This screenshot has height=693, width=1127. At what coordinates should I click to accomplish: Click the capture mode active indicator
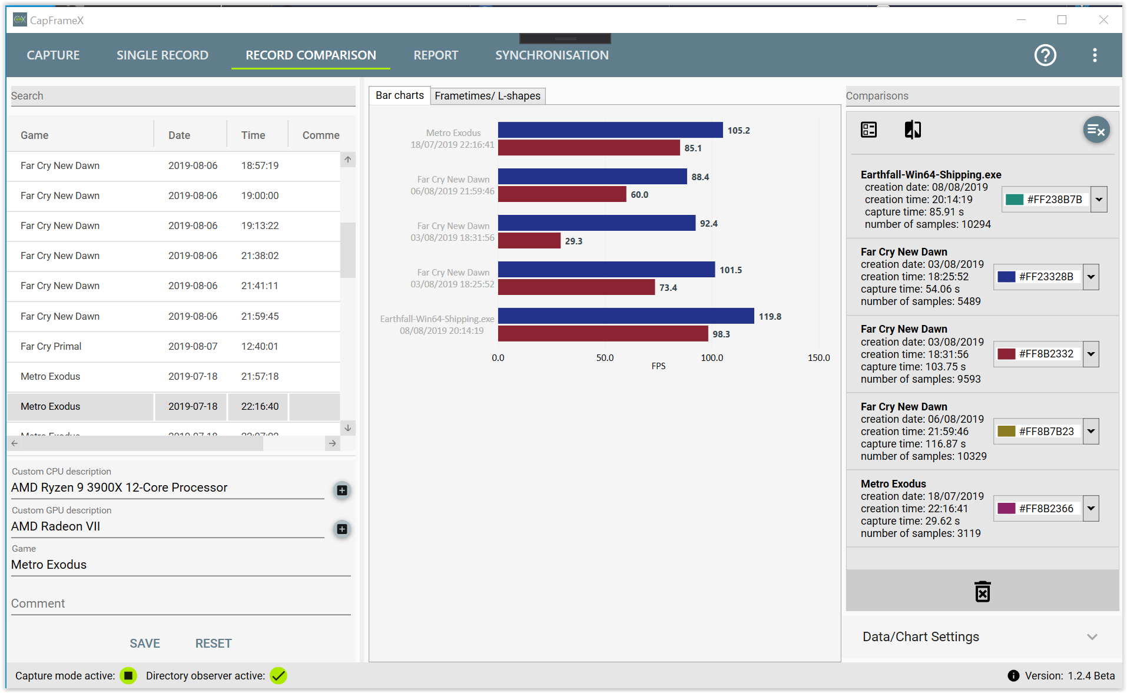[128, 676]
